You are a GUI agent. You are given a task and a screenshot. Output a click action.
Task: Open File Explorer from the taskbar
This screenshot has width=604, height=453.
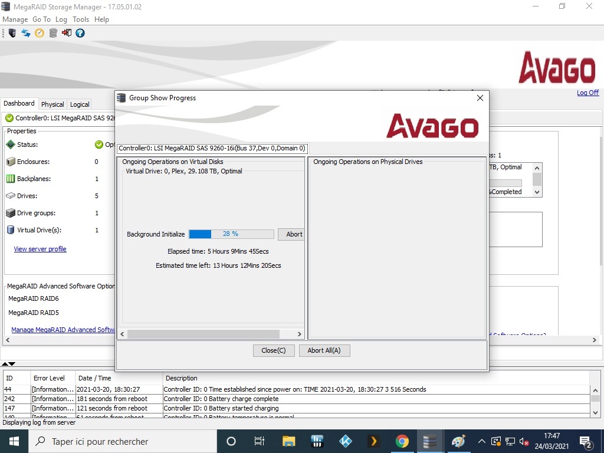(x=288, y=441)
